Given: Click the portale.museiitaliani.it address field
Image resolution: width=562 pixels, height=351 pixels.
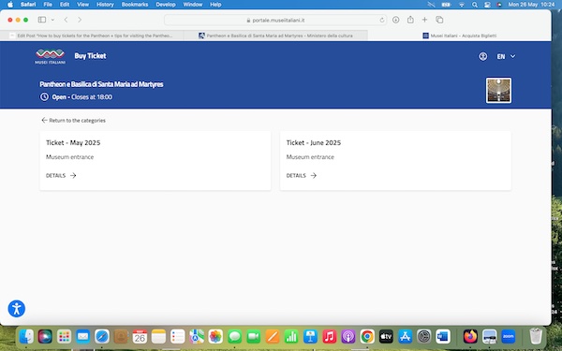Looking at the screenshot, I should tap(275, 20).
